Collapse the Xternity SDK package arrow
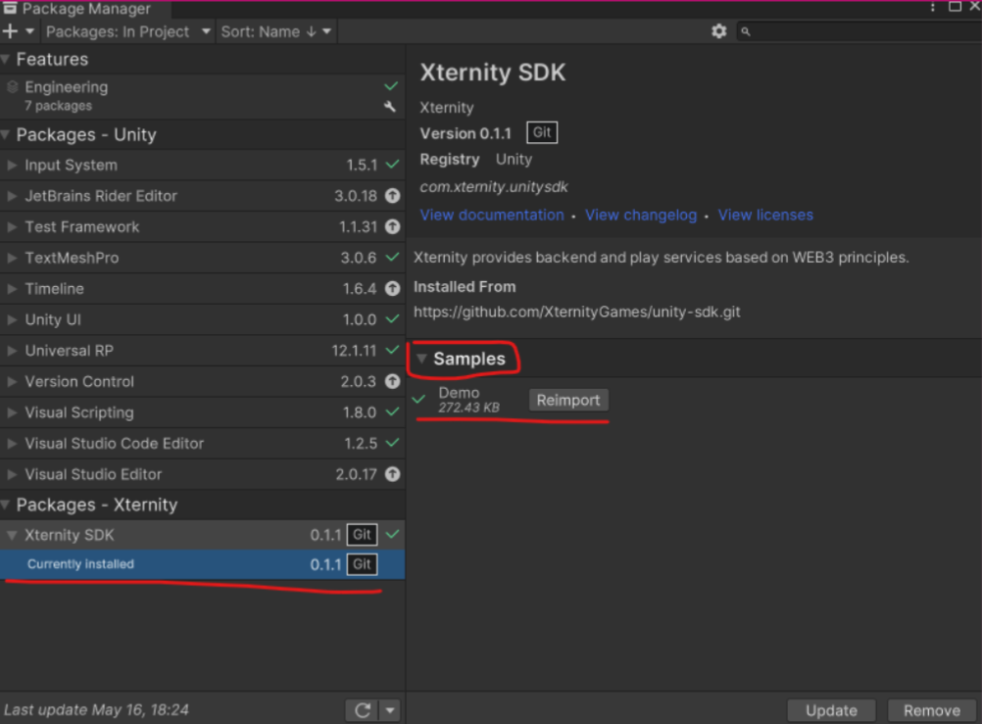Viewport: 982px width, 724px height. point(12,536)
